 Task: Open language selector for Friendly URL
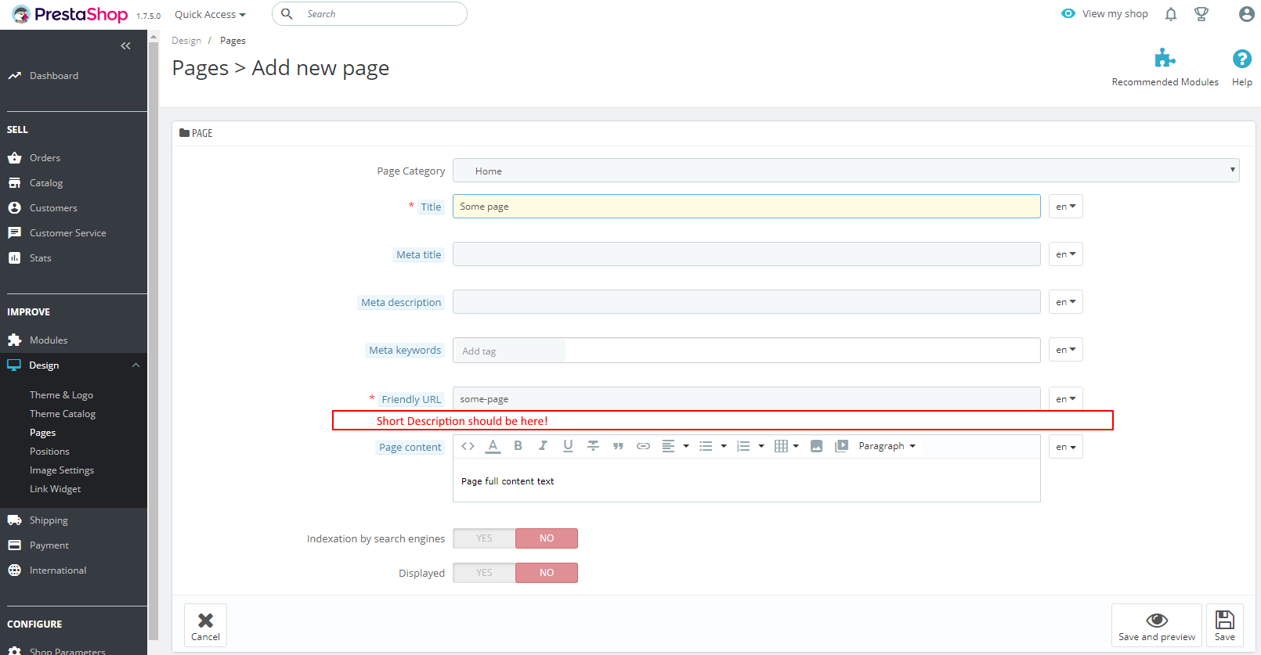[1065, 398]
